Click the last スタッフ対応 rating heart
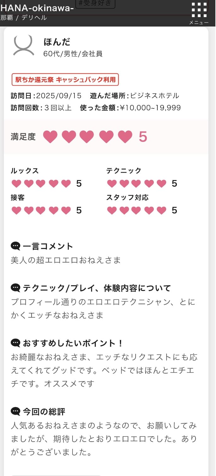The height and width of the screenshot is (476, 216). click(x=161, y=210)
